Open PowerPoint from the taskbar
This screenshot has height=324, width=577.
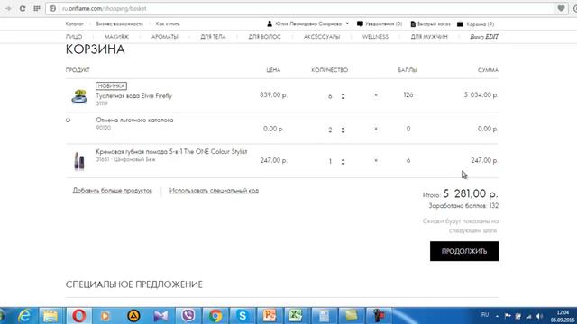(x=270, y=316)
